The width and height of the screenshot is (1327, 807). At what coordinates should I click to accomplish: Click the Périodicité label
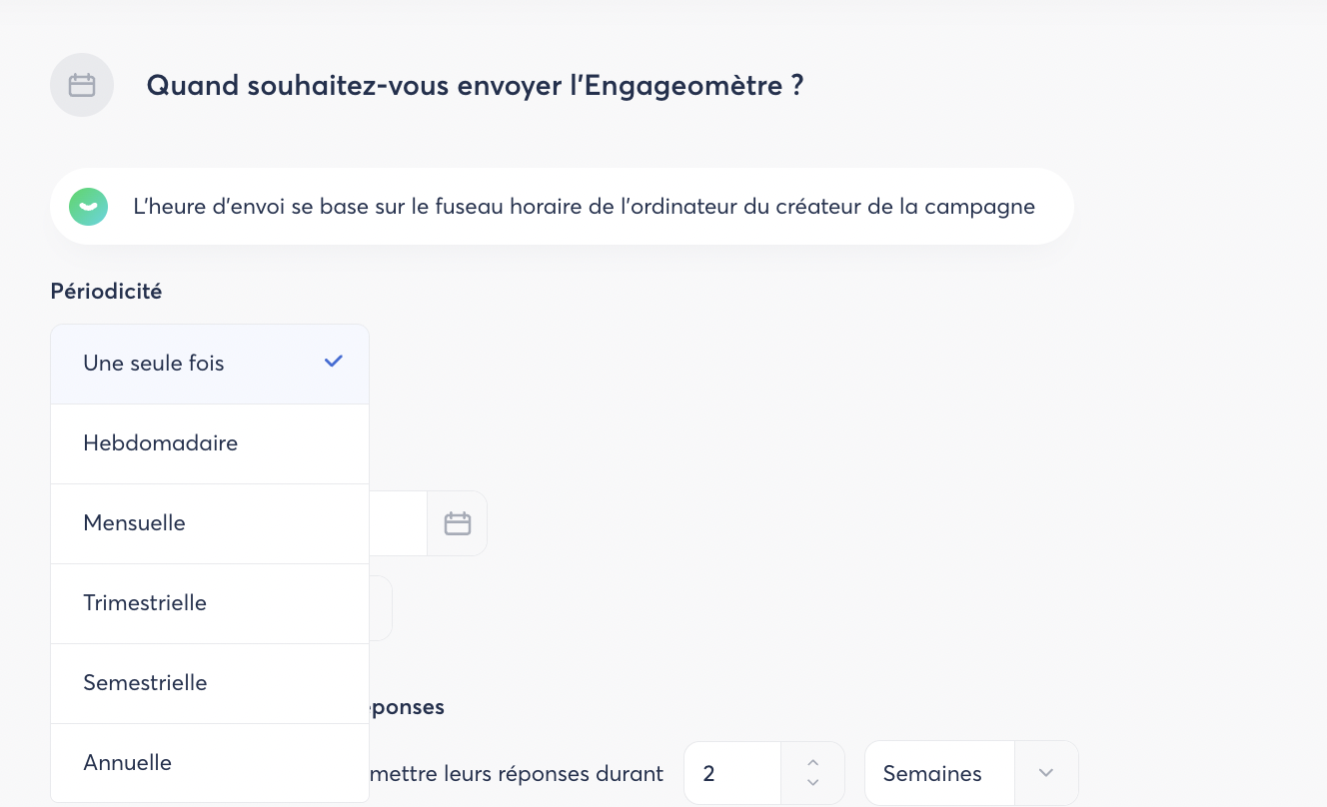point(106,292)
